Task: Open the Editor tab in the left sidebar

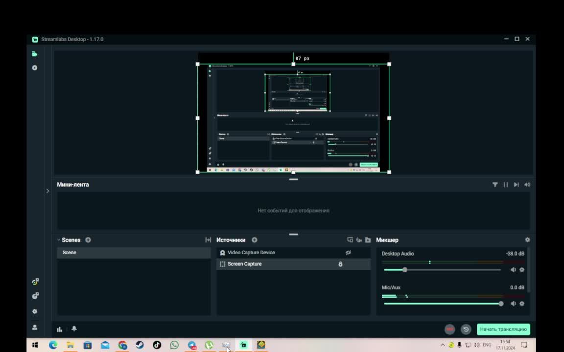Action: [x=35, y=54]
